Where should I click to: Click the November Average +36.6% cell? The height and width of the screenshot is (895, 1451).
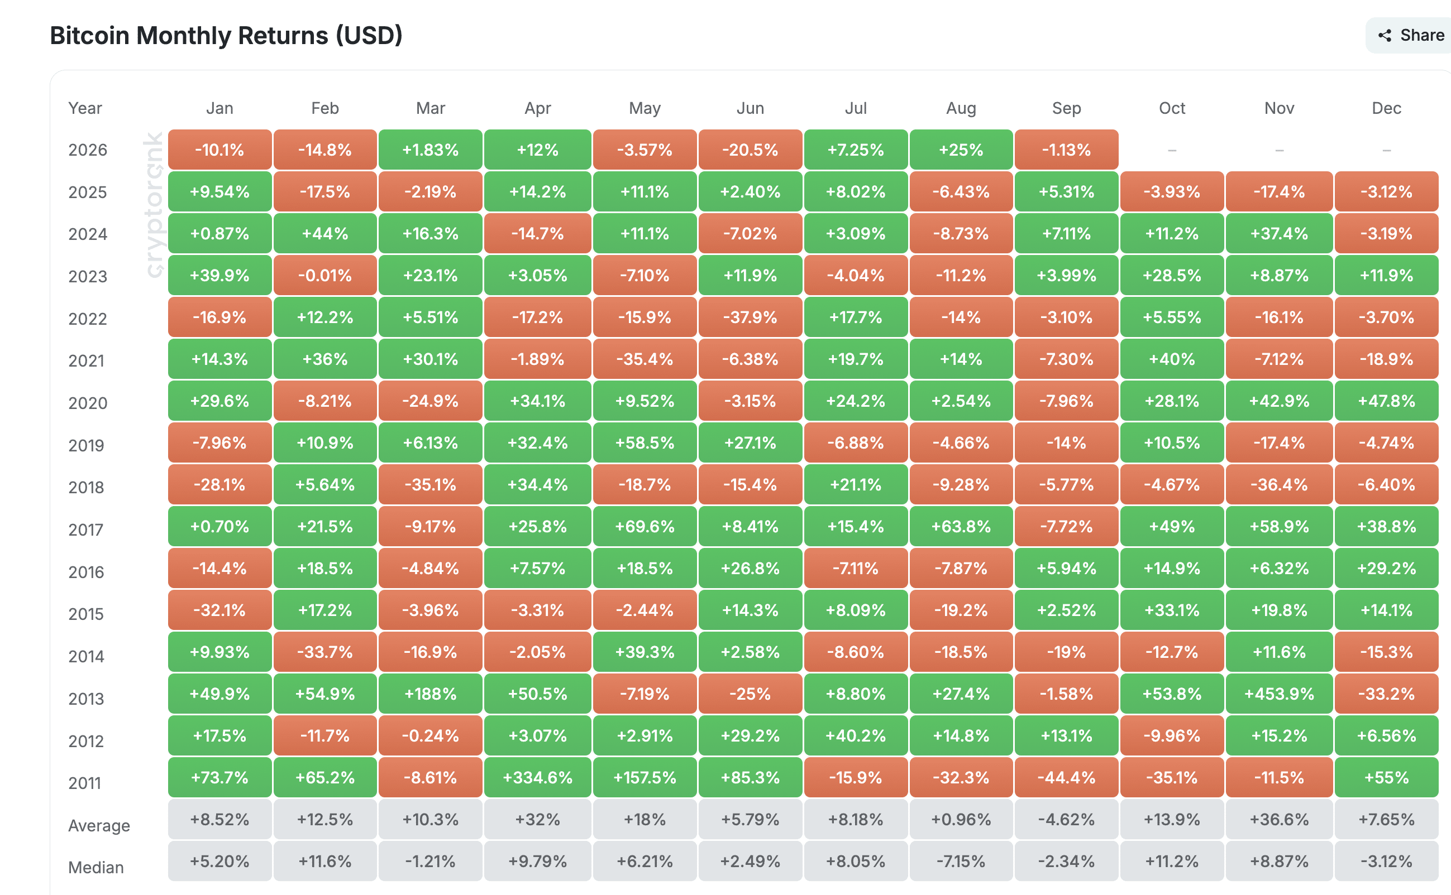pos(1279,819)
